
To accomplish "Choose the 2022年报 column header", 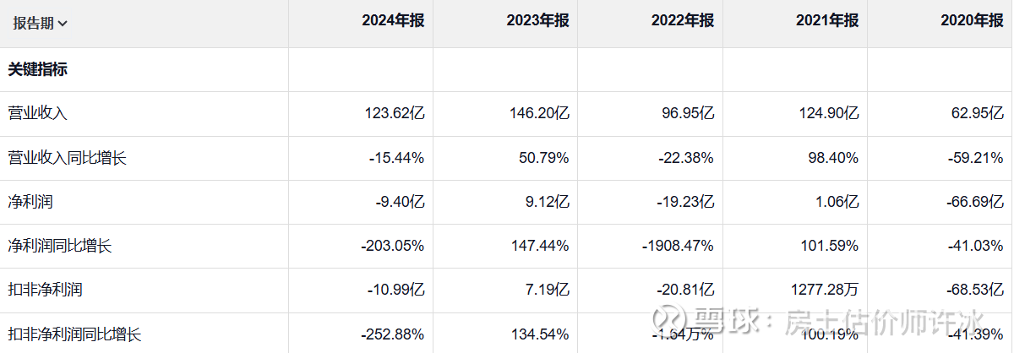I will pos(682,22).
